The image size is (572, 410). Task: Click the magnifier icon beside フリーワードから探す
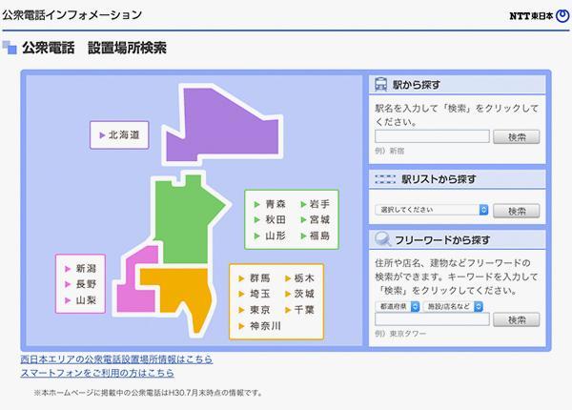coord(382,239)
